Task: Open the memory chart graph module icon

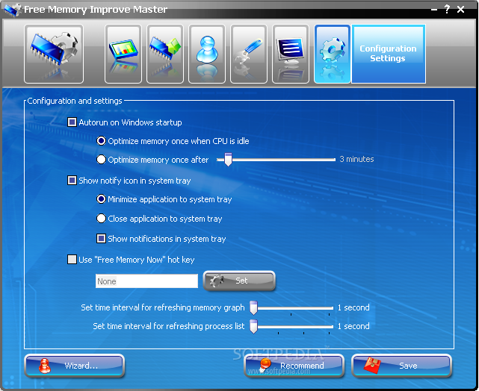Action: click(x=123, y=54)
